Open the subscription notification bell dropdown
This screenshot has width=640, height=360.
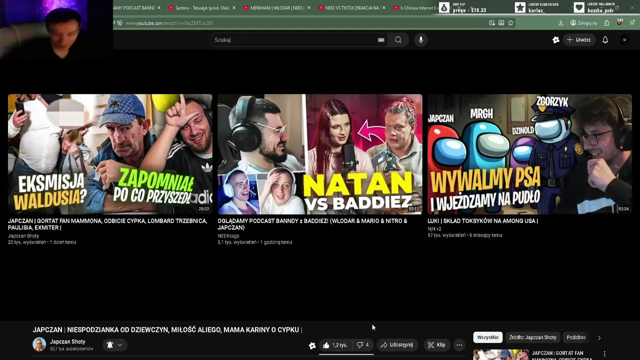(x=114, y=344)
